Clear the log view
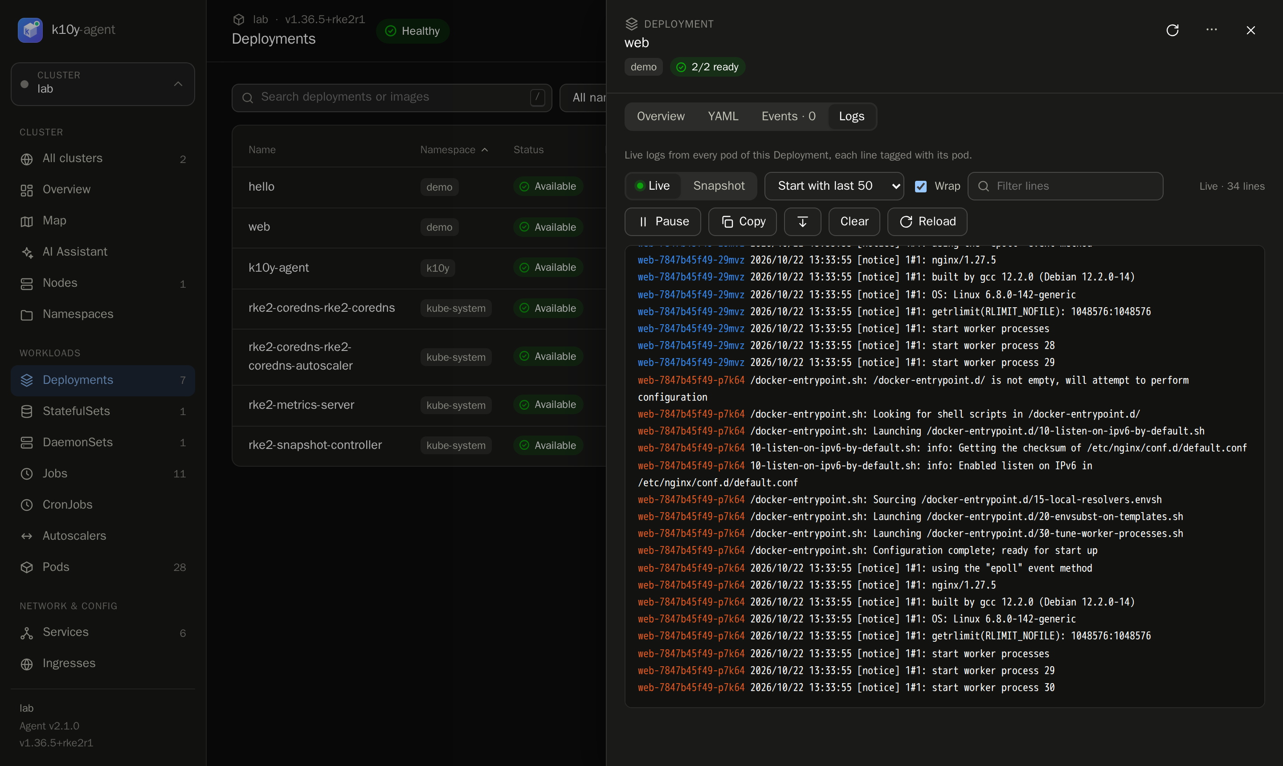Image resolution: width=1283 pixels, height=766 pixels. coord(854,221)
